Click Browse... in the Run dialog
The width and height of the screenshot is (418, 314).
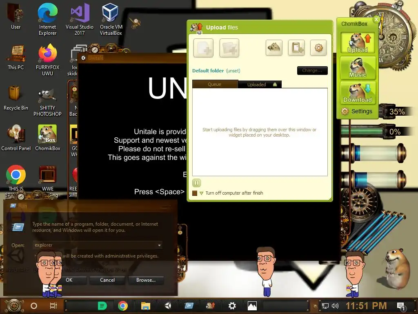coord(146,280)
